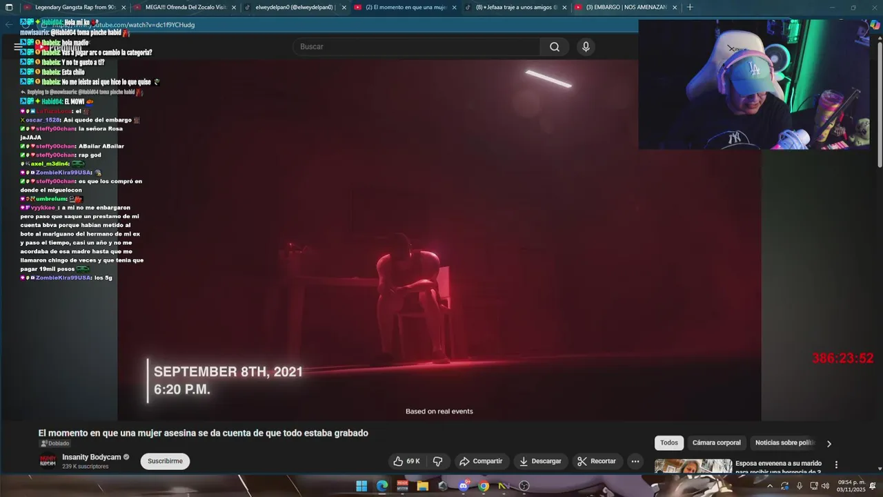
Task: Close the EMBARGO tab
Action: [675, 8]
